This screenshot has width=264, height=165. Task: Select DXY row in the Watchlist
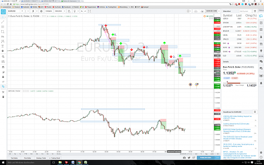coord(240,43)
